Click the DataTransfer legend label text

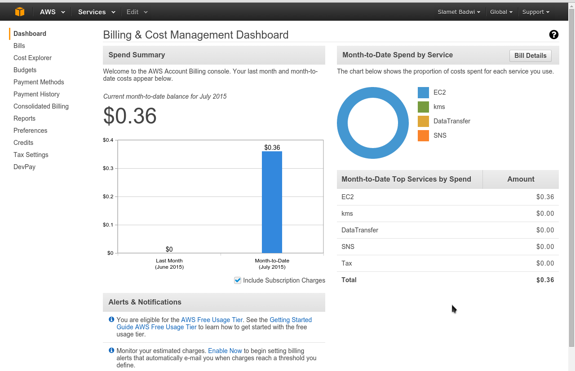point(452,121)
